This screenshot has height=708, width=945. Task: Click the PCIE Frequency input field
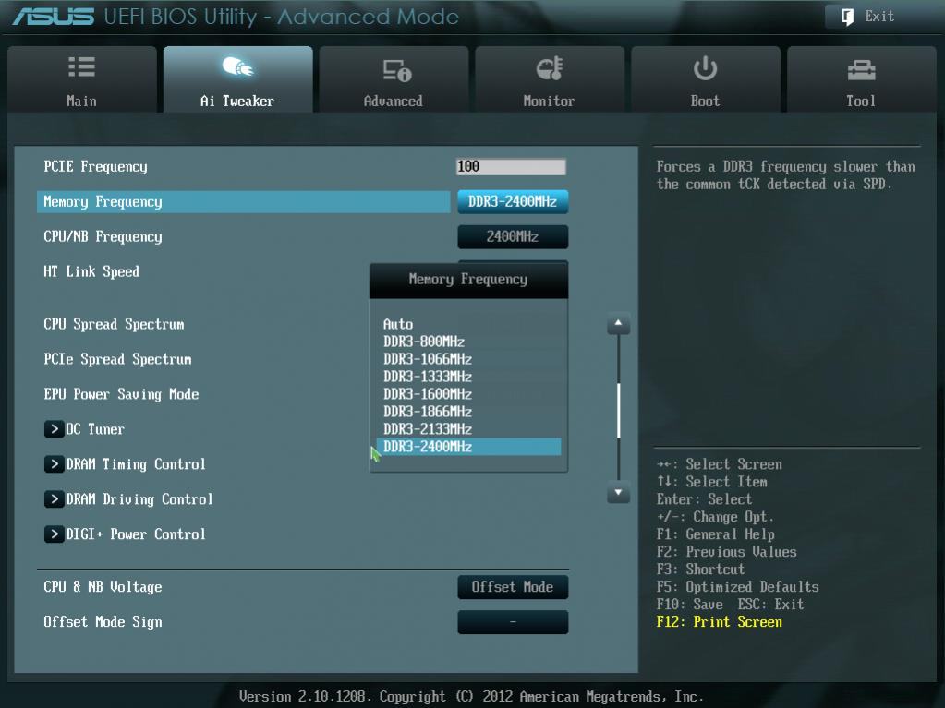511,167
